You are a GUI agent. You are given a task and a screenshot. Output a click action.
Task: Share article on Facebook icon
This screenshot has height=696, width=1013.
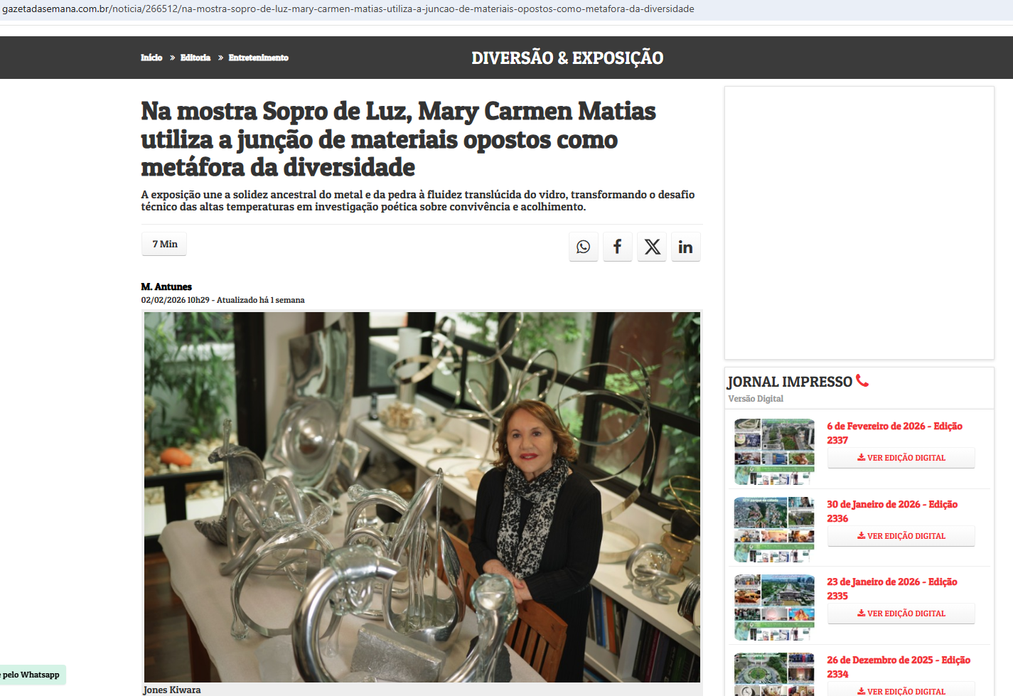pos(618,247)
